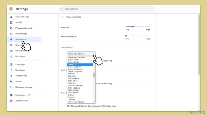Click the Performance gauge icon

click(11, 34)
